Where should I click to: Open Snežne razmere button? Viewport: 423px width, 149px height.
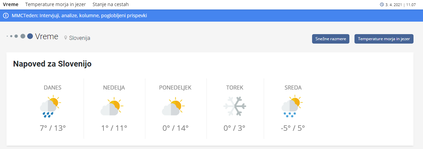[331, 39]
